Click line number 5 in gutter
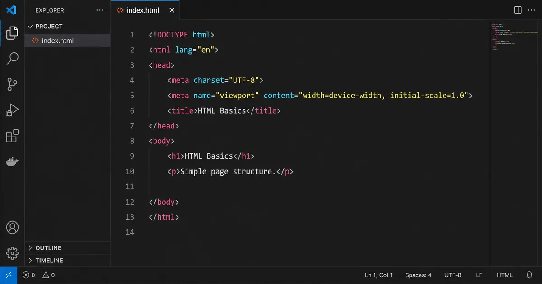This screenshot has width=542, height=284. (132, 96)
